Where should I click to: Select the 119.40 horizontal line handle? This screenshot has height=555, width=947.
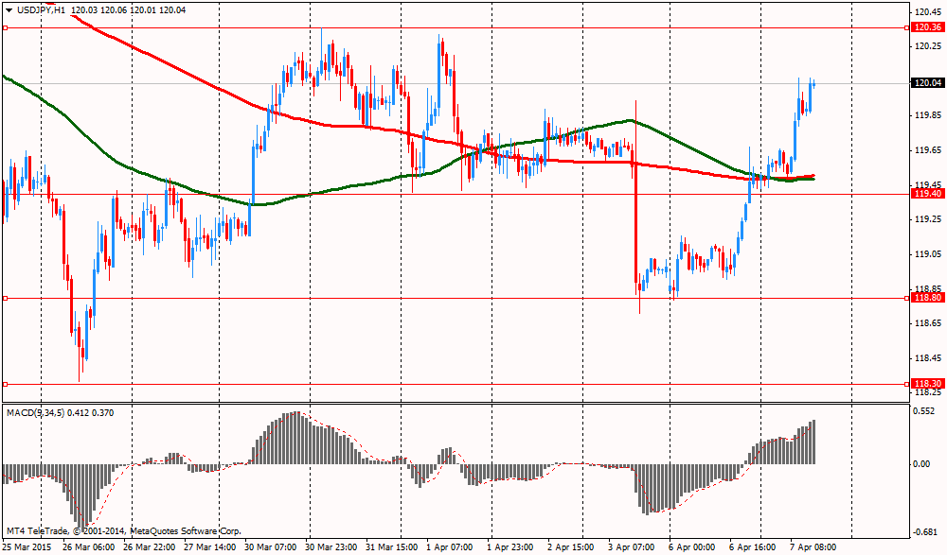[6, 194]
